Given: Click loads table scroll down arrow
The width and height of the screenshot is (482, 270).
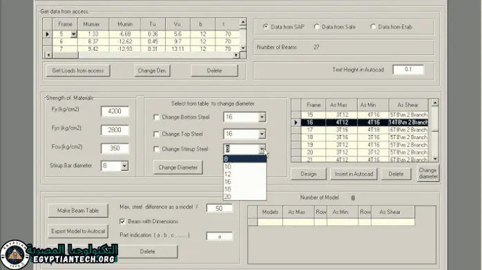Looking at the screenshot, I should [243, 48].
